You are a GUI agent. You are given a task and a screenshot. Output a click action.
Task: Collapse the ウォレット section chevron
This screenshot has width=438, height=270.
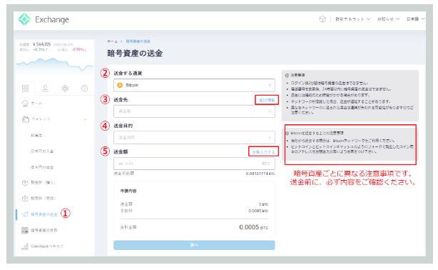coord(86,119)
